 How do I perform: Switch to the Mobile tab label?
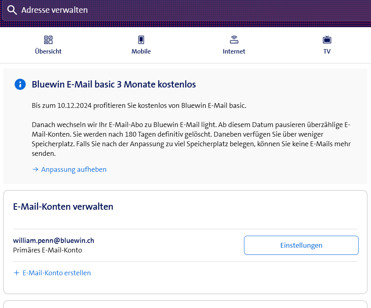coord(141,52)
